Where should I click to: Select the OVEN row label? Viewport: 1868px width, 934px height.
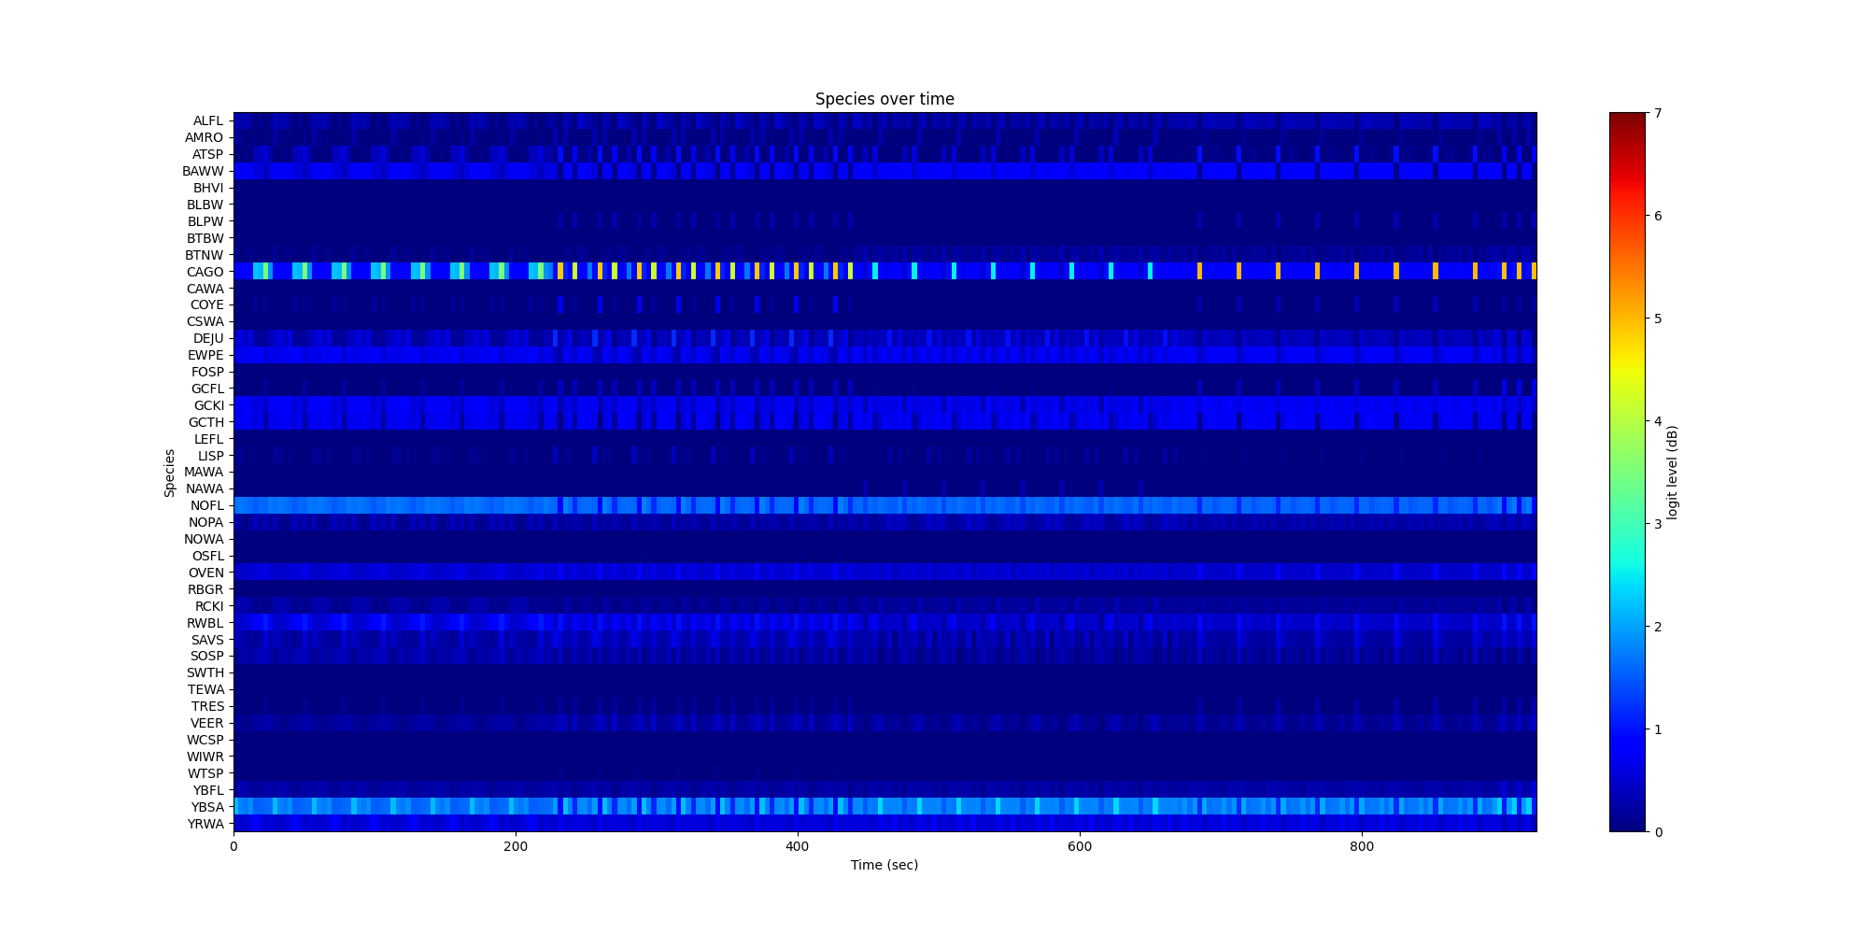pos(205,573)
